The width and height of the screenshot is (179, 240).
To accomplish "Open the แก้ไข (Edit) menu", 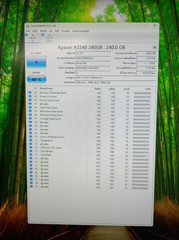I will tap(35, 31).
